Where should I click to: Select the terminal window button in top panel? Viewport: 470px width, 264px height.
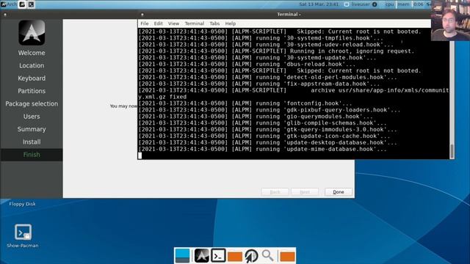[31, 4]
